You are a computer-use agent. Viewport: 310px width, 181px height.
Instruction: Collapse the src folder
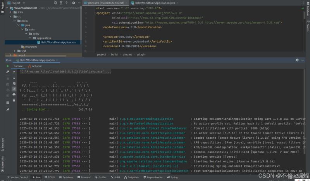tap(11, 16)
